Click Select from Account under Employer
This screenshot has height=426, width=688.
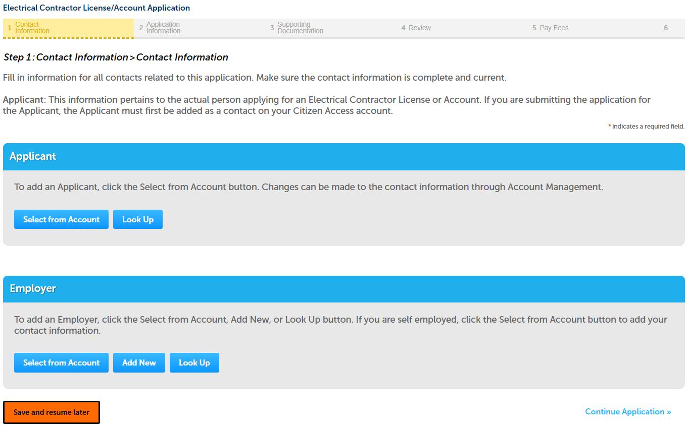click(61, 362)
